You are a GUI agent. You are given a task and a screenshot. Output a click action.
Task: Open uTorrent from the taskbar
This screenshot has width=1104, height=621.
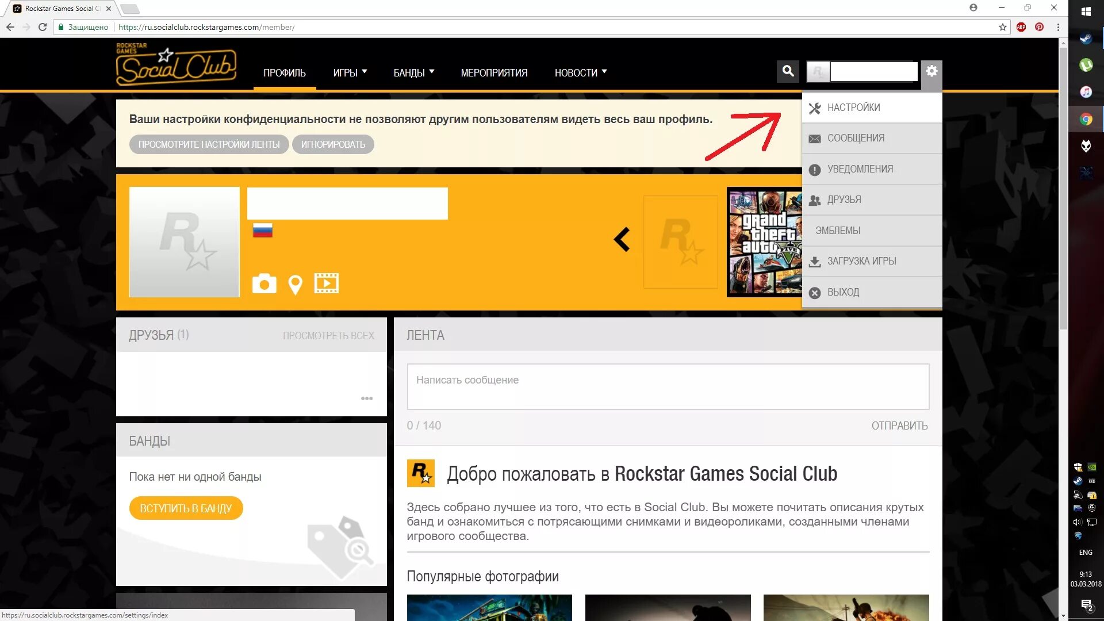(x=1086, y=65)
